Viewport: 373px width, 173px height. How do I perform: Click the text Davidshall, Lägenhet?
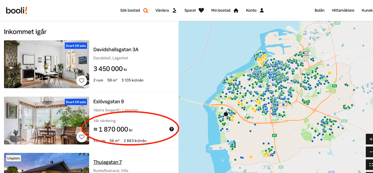(x=111, y=58)
